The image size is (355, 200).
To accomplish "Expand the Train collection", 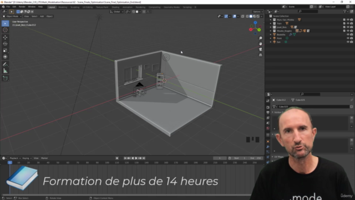I will point(271,23).
